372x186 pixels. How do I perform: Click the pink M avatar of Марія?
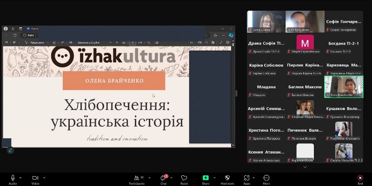(x=305, y=43)
